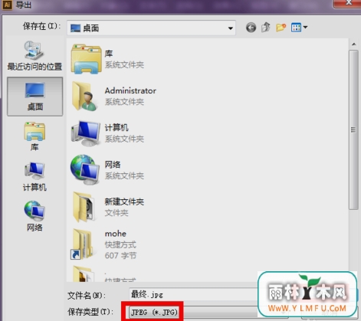Image resolution: width=361 pixels, height=321 pixels.
Task: Select the Administrator folder
Action: tap(113, 96)
